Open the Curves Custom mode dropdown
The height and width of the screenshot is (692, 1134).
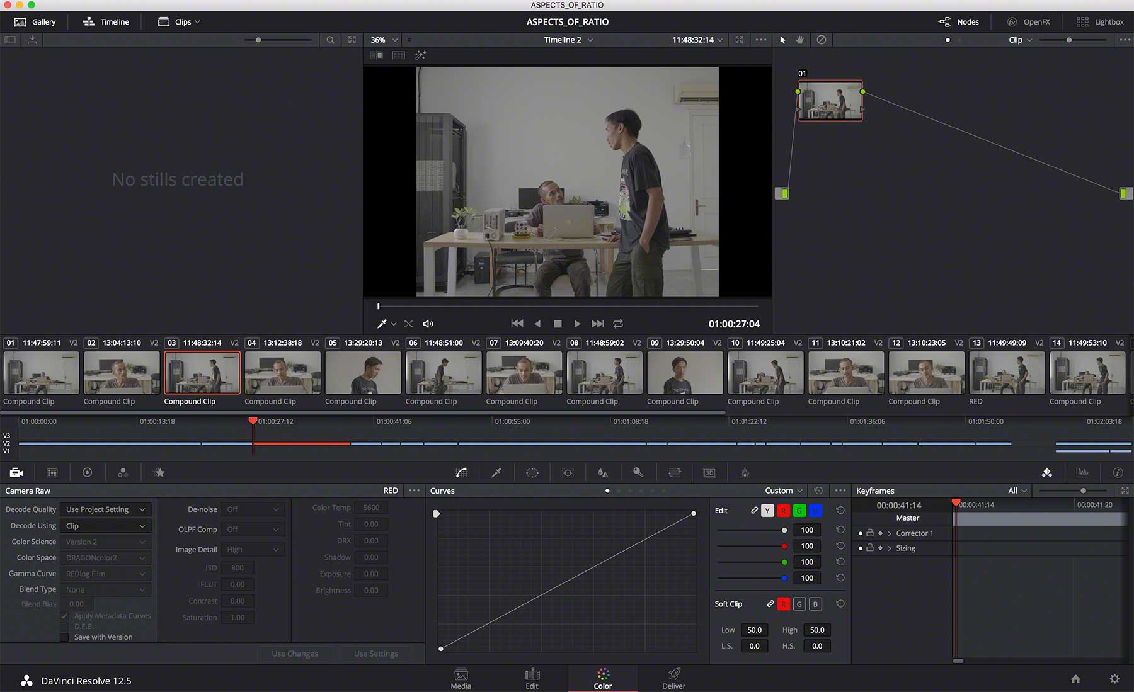click(784, 491)
